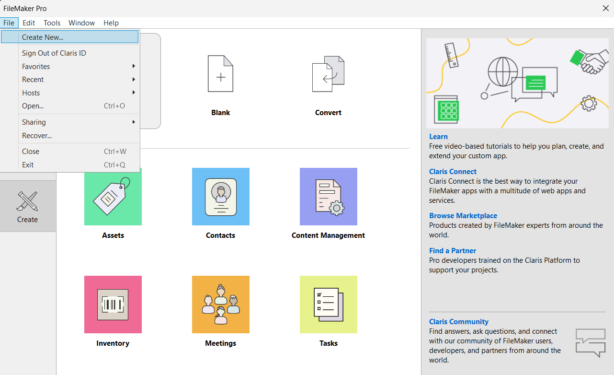Screen dimensions: 614x375
Task: Click the Convert file icon
Action: point(328,73)
